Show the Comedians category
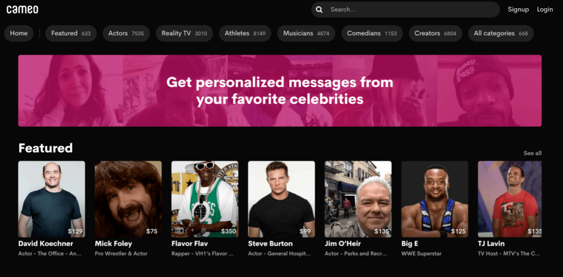563x277 pixels. [372, 33]
